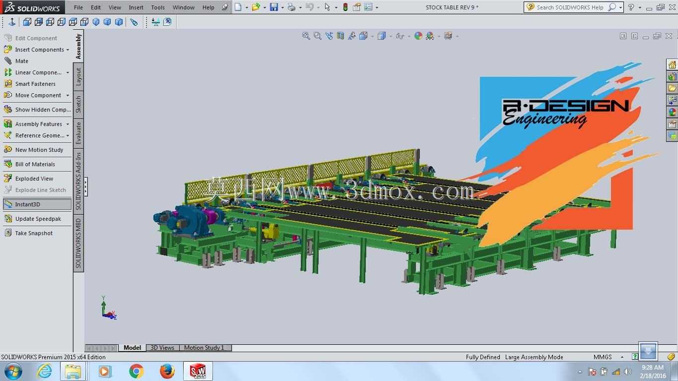Open Google Chrome from taskbar

[x=136, y=371]
